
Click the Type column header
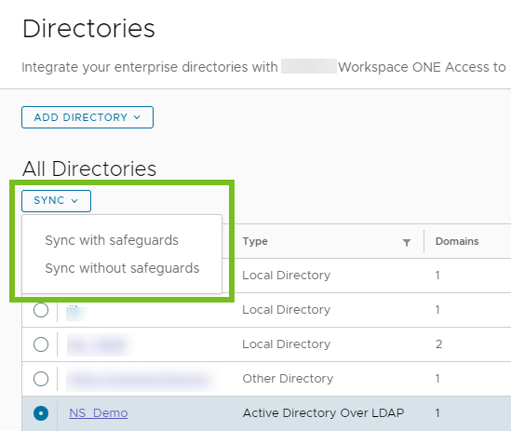pos(255,241)
